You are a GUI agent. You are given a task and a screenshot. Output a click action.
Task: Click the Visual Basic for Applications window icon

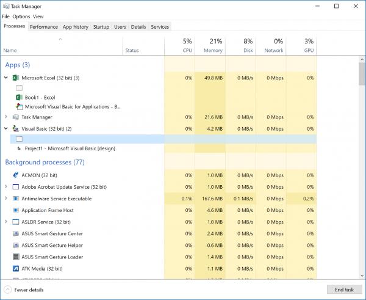19,107
